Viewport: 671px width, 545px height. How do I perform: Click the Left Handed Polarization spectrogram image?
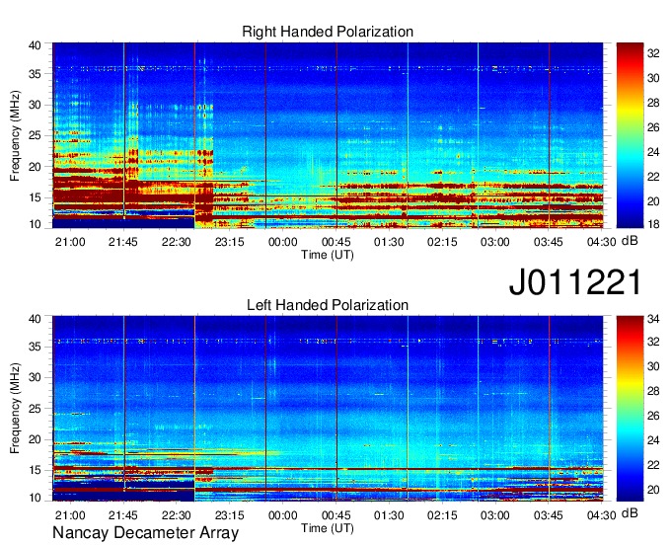click(x=328, y=409)
